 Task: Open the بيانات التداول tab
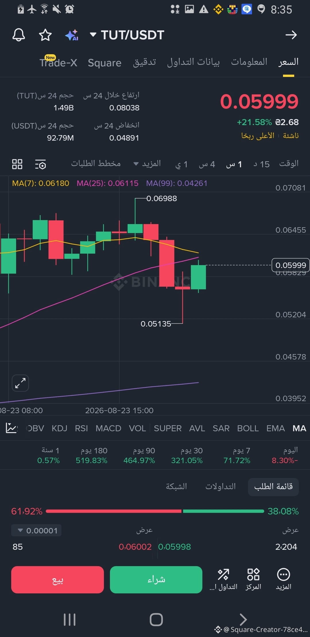coord(193,62)
